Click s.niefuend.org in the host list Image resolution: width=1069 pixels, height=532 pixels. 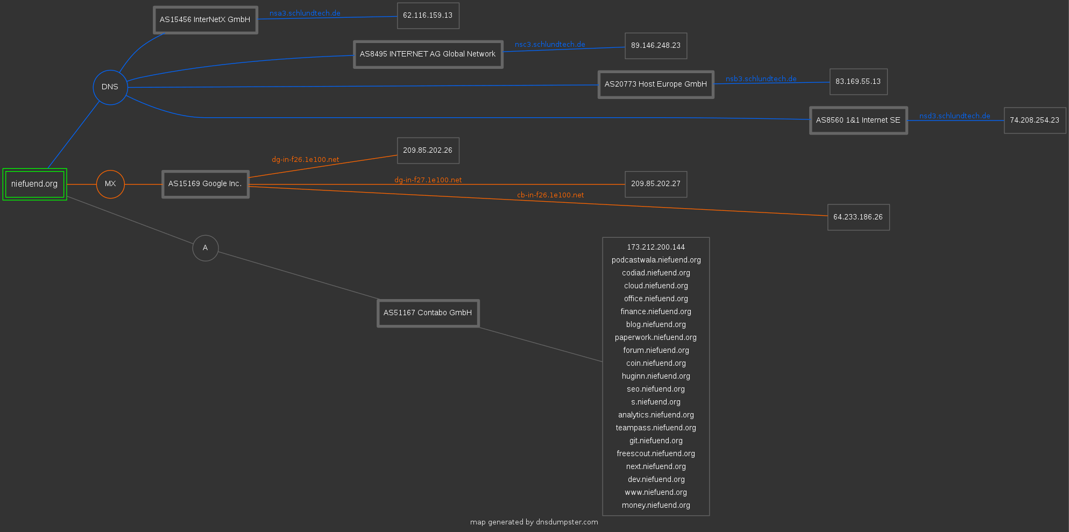tap(656, 402)
